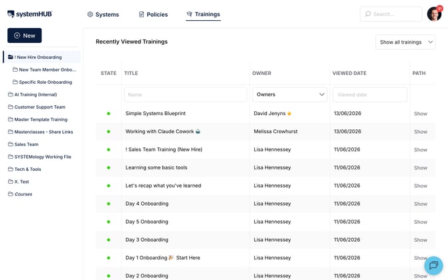Click folder icon beside Sales Team

tap(11, 144)
